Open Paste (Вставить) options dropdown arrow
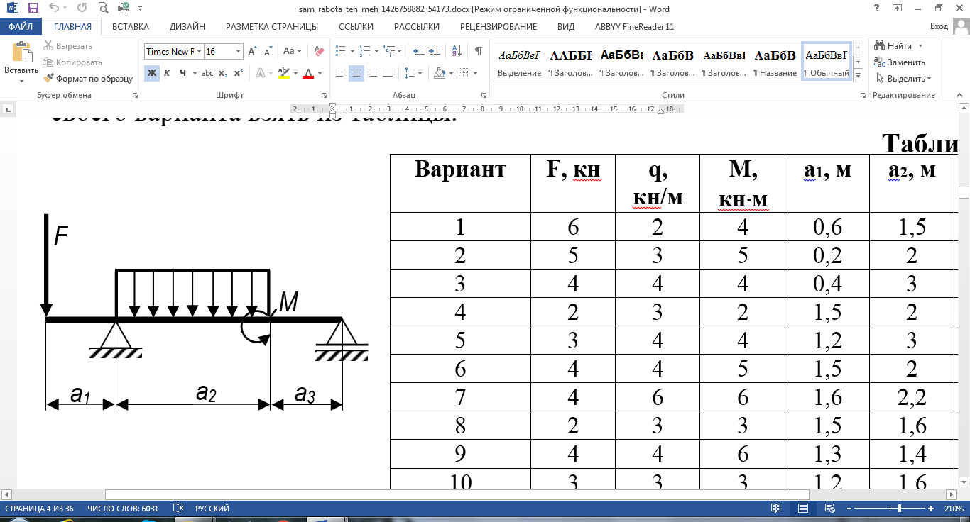 [21, 80]
